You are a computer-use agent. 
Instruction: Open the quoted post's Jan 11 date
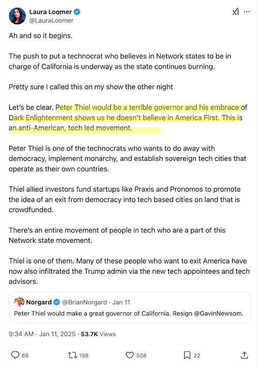click(121, 302)
